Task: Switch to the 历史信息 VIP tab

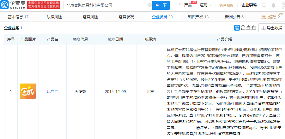Action: (x=270, y=17)
